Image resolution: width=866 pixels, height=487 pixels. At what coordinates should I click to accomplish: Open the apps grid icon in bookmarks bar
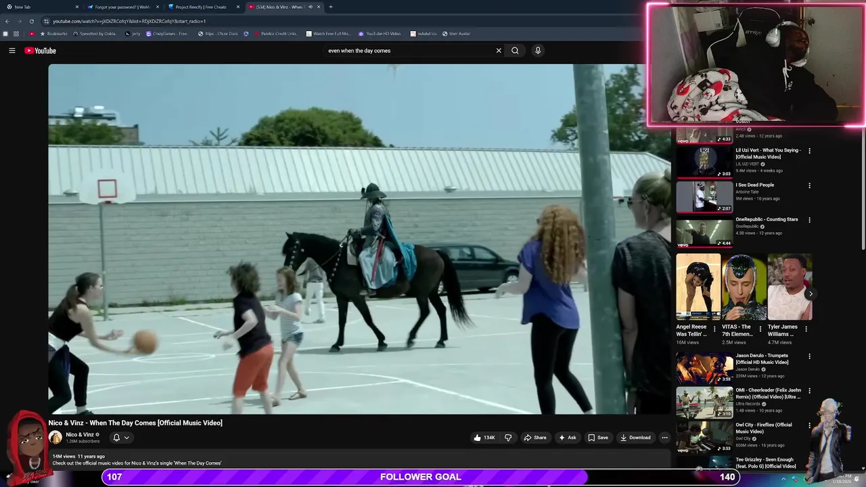16,34
